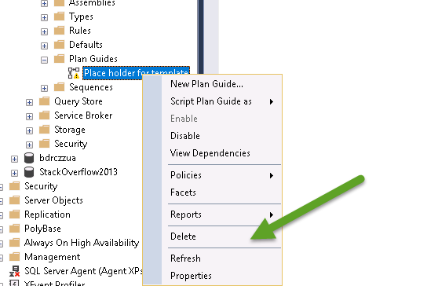This screenshot has height=286, width=438.
Task: Select the Management tree item
Action: click(53, 257)
